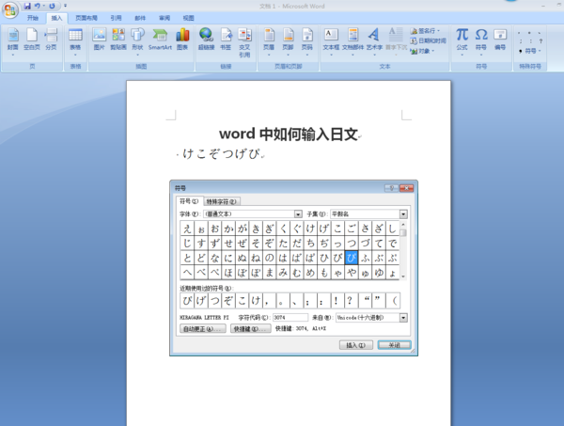Screen dimensions: 564x426
Task: Click the 字符代码 character code field
Action: (290, 318)
